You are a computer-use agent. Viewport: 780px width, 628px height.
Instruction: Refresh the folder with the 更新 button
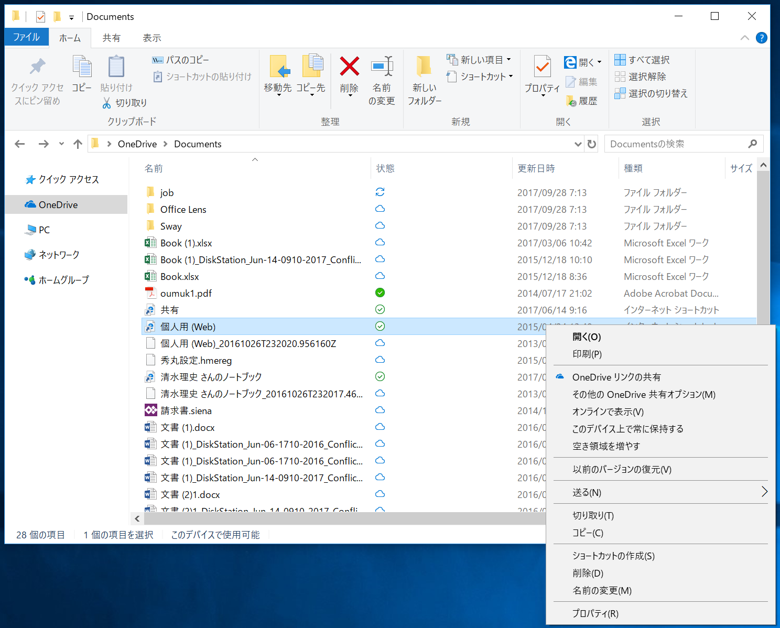(591, 144)
